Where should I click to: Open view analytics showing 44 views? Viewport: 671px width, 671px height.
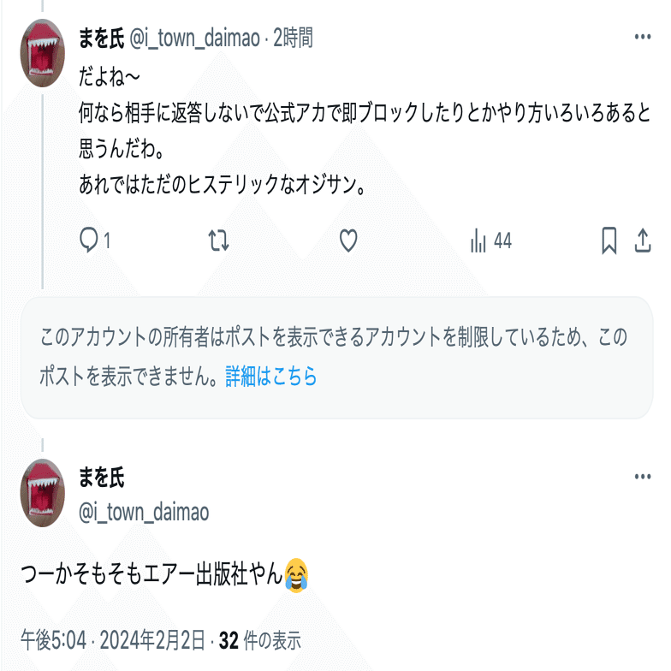(491, 240)
